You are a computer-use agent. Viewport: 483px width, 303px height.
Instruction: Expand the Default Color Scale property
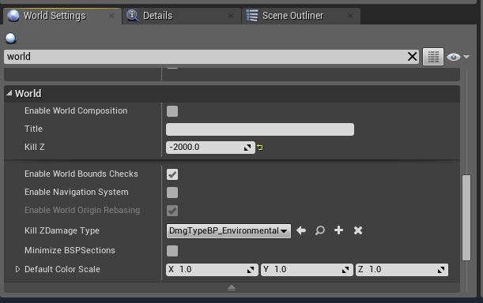[x=17, y=269]
